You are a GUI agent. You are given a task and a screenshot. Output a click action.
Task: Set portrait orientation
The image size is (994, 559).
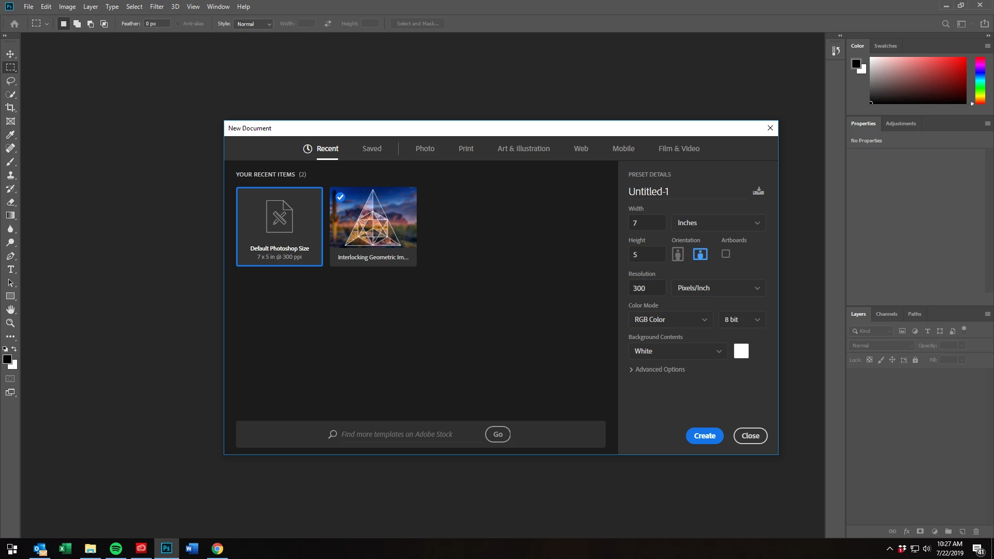click(678, 254)
